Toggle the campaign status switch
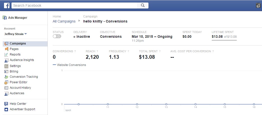 coord(57,36)
